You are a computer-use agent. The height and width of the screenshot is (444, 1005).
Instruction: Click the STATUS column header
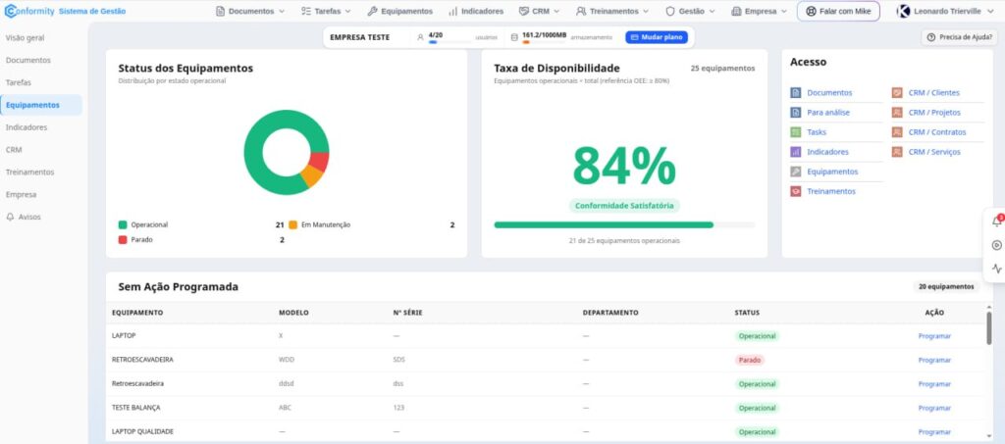747,313
